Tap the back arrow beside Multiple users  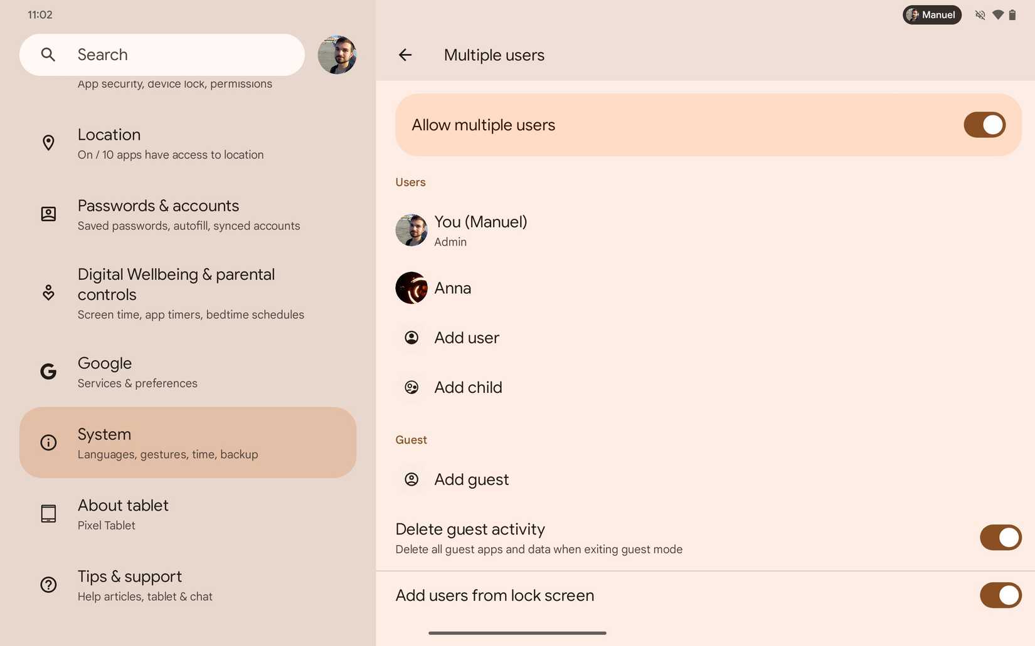point(405,55)
